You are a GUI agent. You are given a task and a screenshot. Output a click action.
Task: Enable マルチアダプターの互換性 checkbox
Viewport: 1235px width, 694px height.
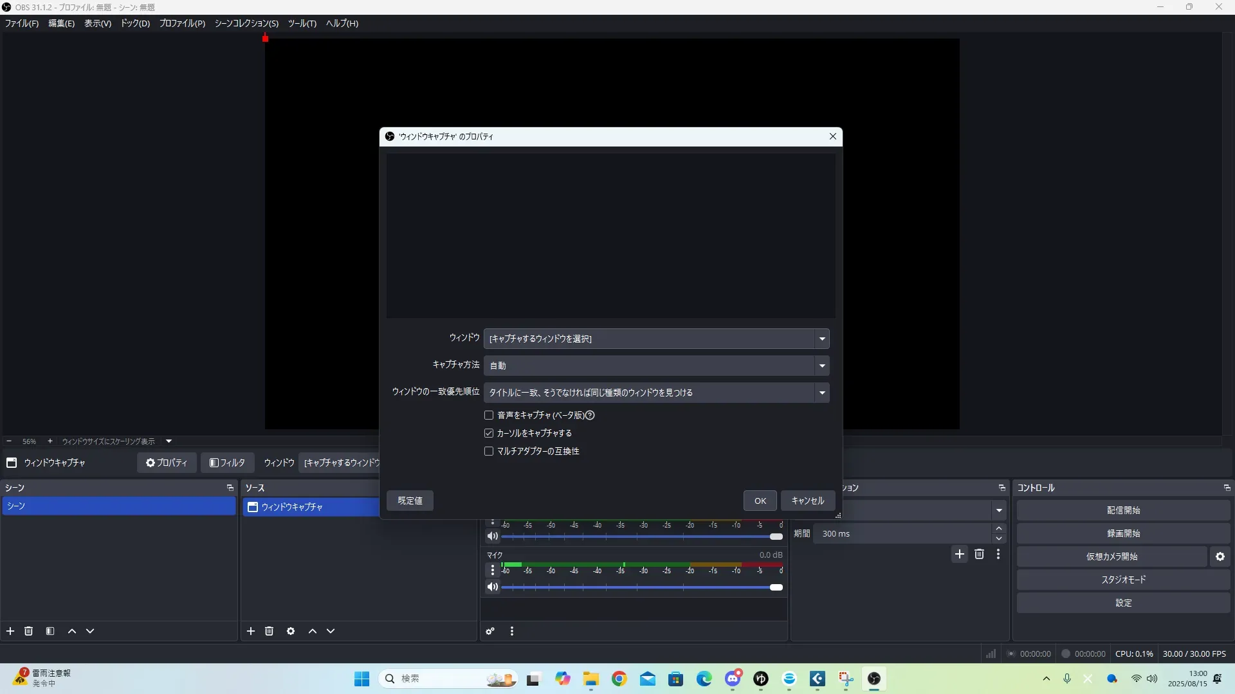click(x=489, y=451)
